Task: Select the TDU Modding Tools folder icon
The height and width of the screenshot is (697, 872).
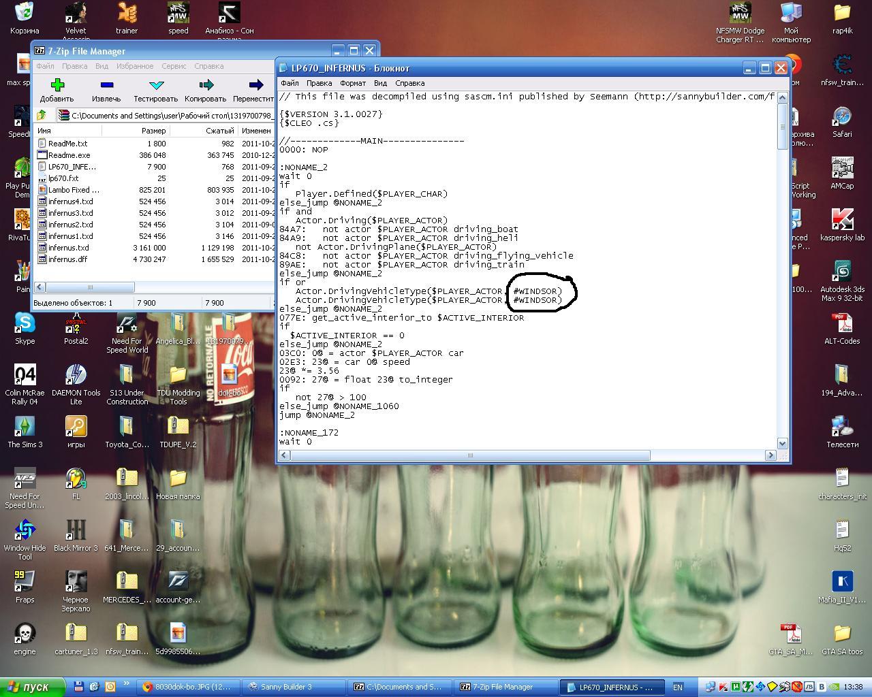Action: [178, 384]
